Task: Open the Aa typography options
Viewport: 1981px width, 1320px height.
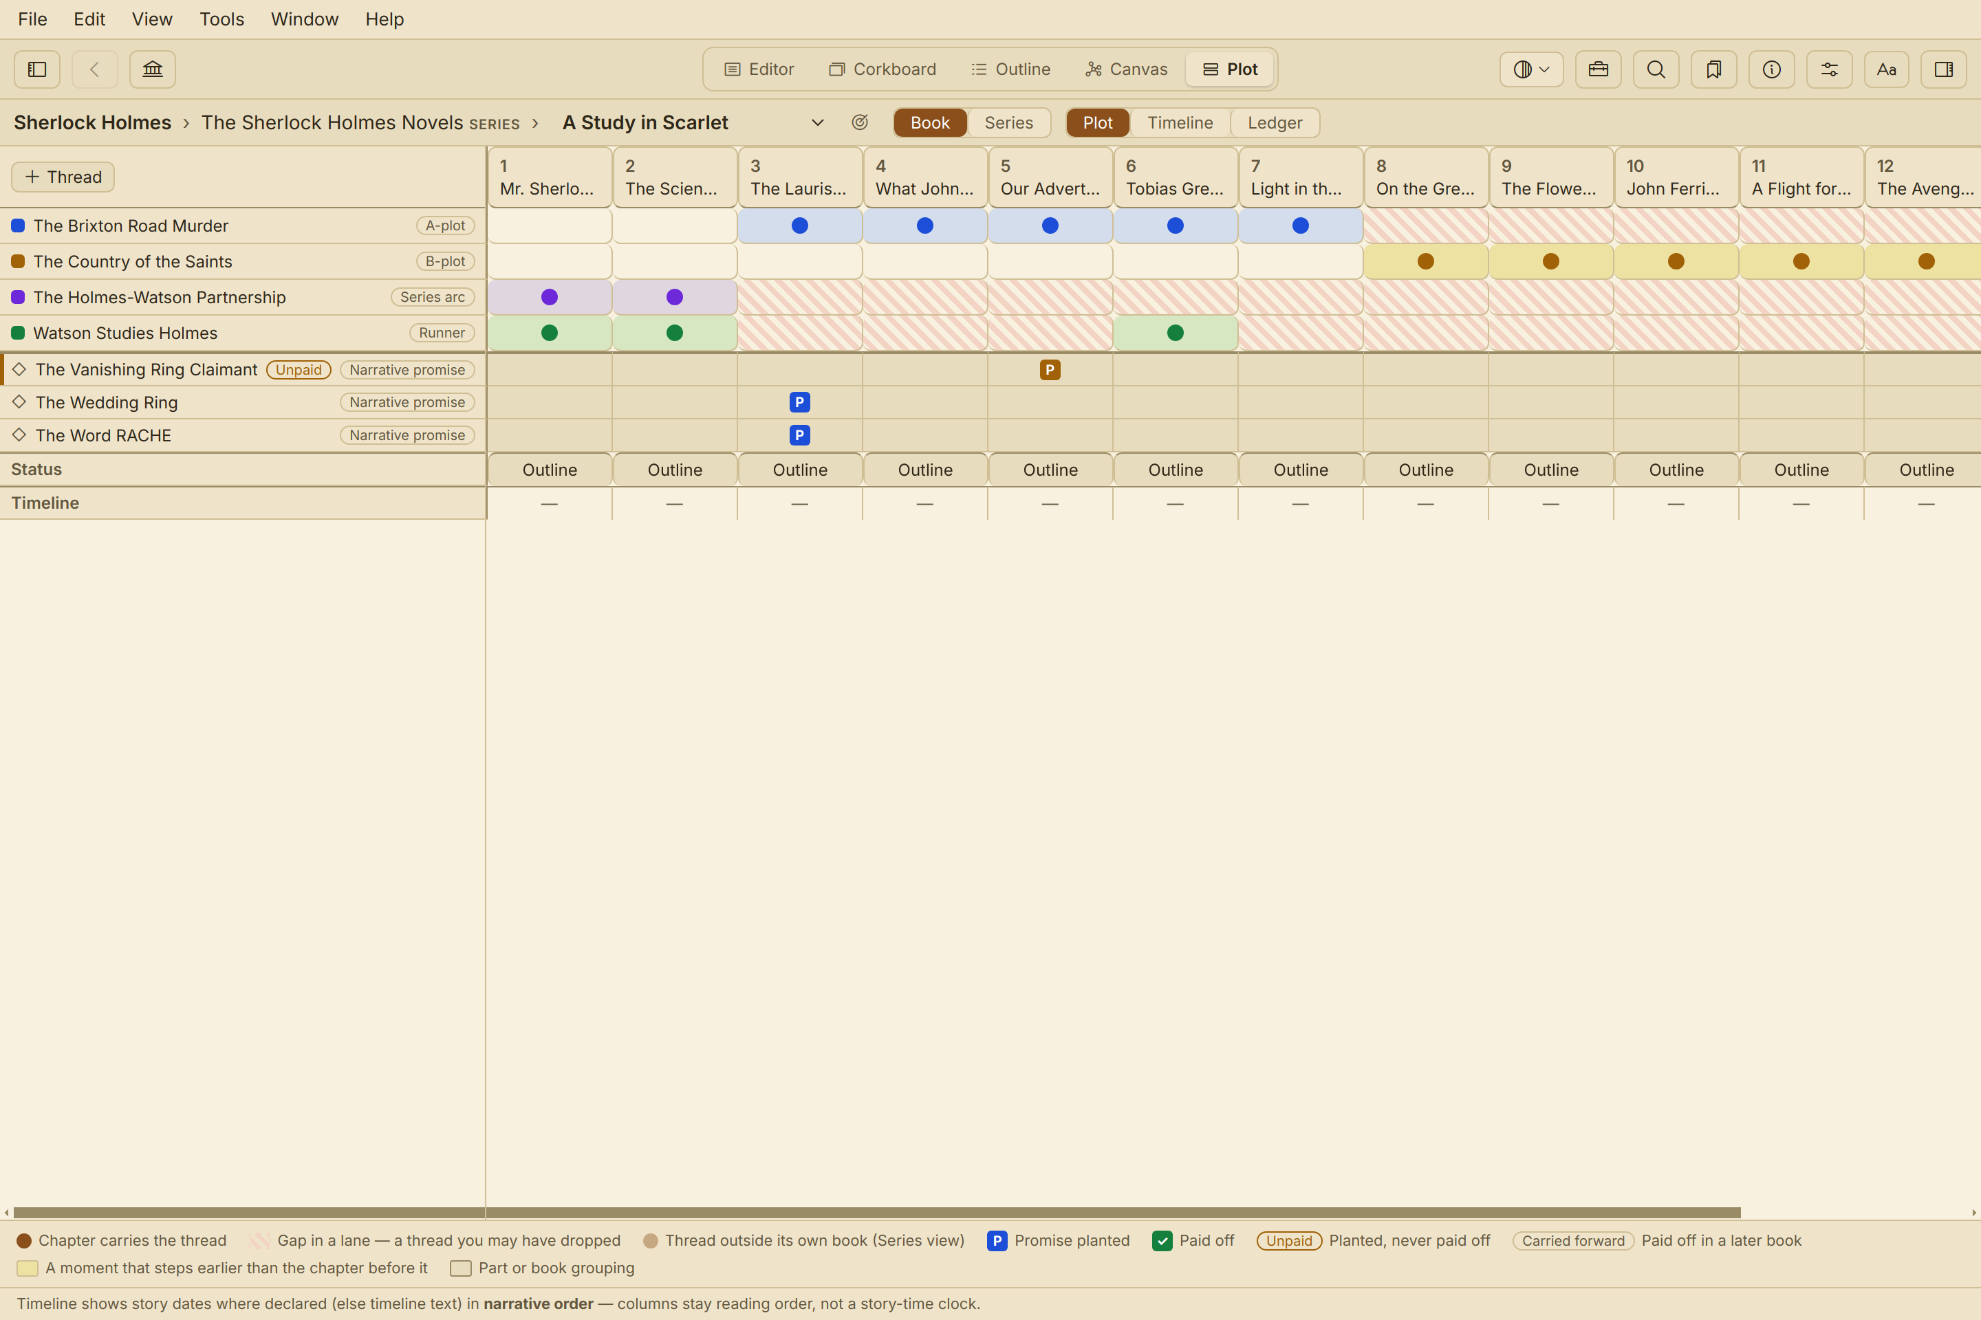Action: pyautogui.click(x=1887, y=69)
